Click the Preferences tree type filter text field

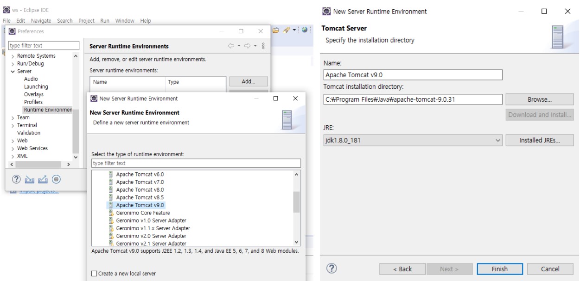click(x=44, y=46)
